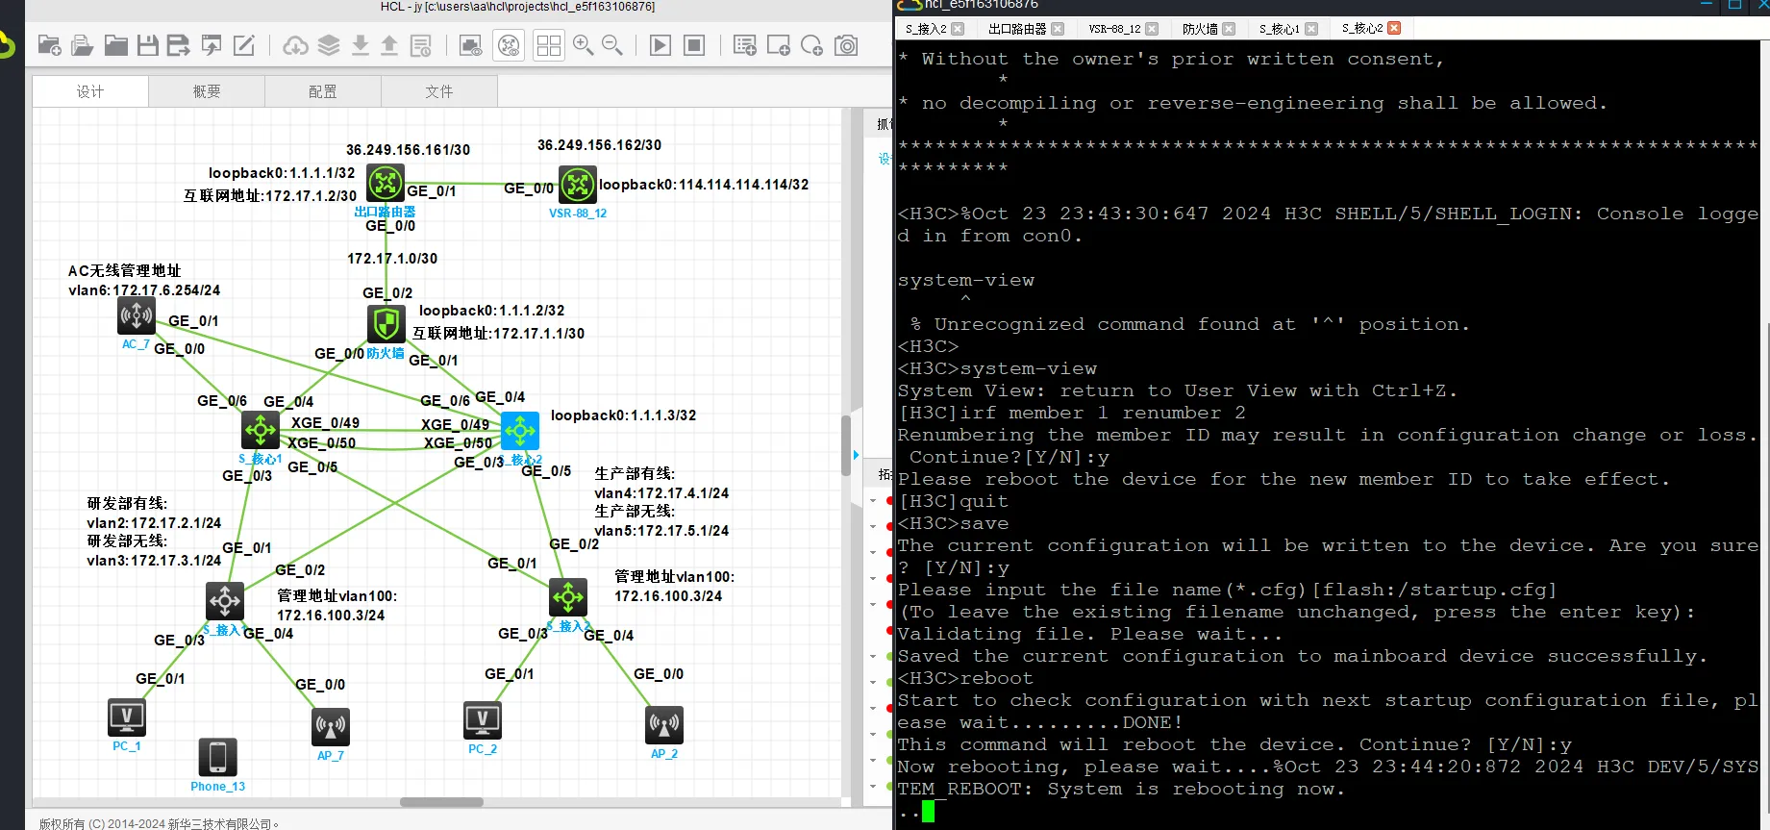Collapse the side panel with blue arrow
Screen dimensions: 1770x830
tap(857, 454)
